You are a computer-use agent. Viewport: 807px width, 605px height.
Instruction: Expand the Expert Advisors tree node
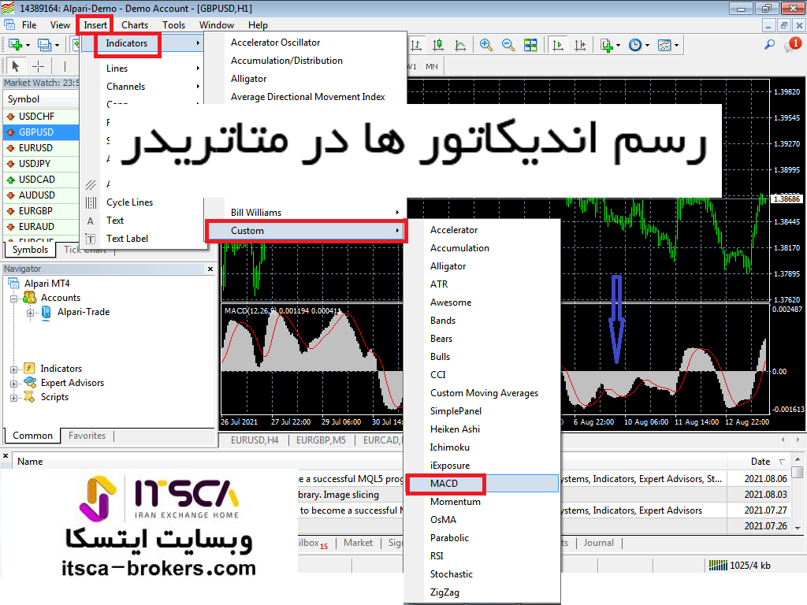click(x=13, y=384)
